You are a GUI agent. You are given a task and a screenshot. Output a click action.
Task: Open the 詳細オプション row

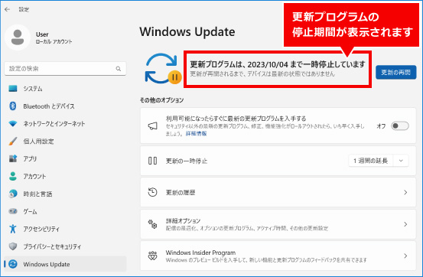[278, 224]
